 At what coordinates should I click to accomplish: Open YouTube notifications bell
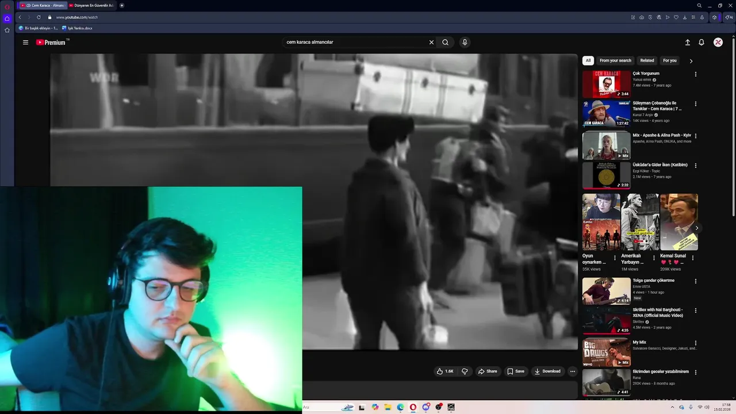pos(701,42)
